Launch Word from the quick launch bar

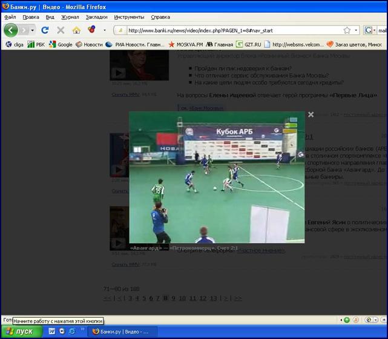tap(51, 331)
